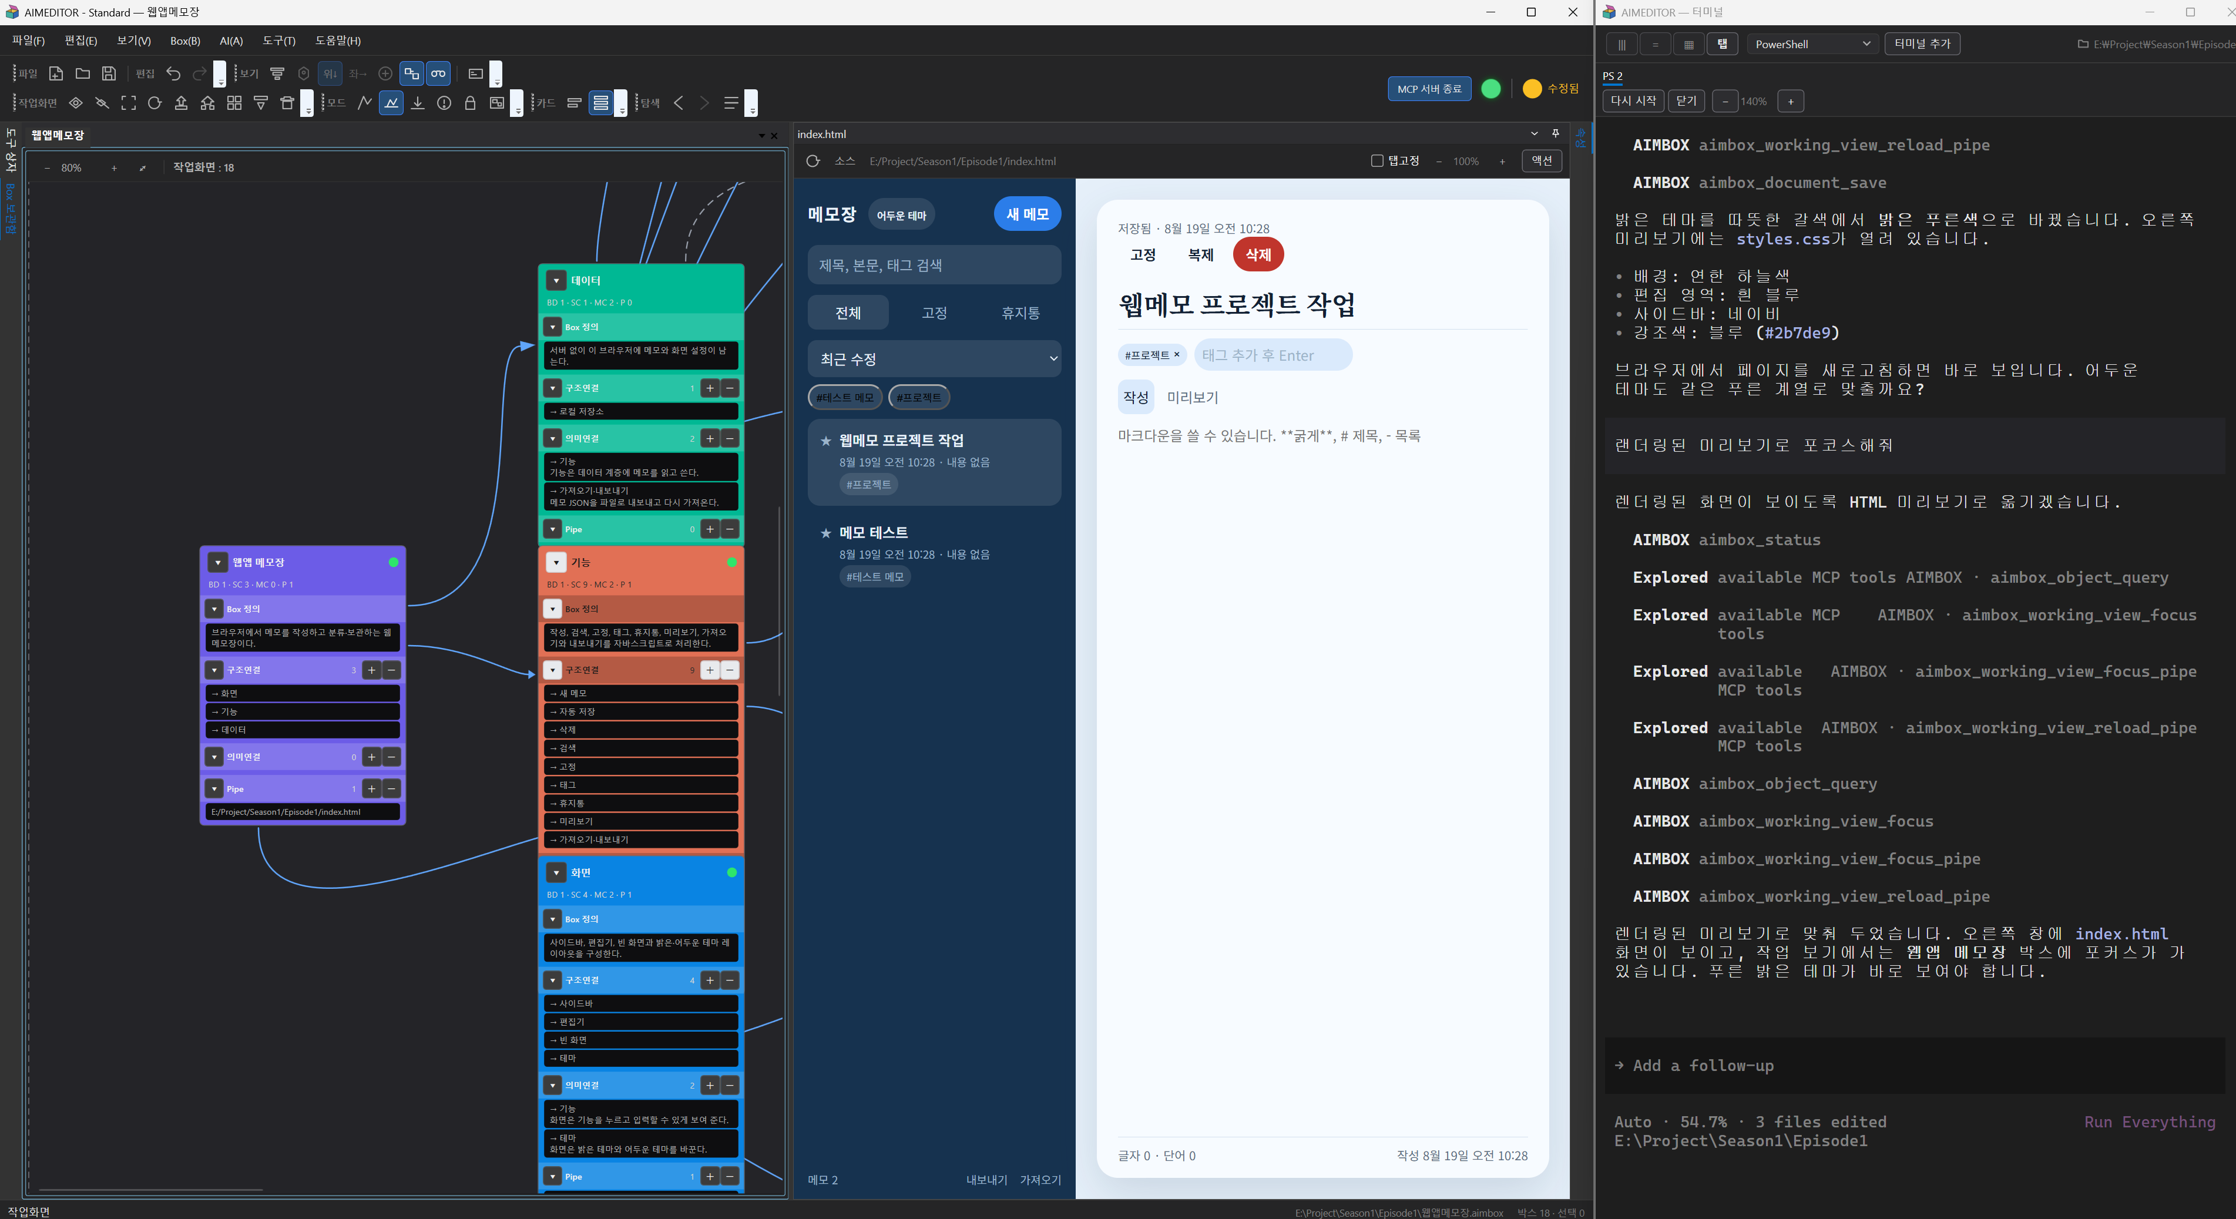Click the MCP 서버 종료 button
The width and height of the screenshot is (2236, 1219).
tap(1429, 89)
